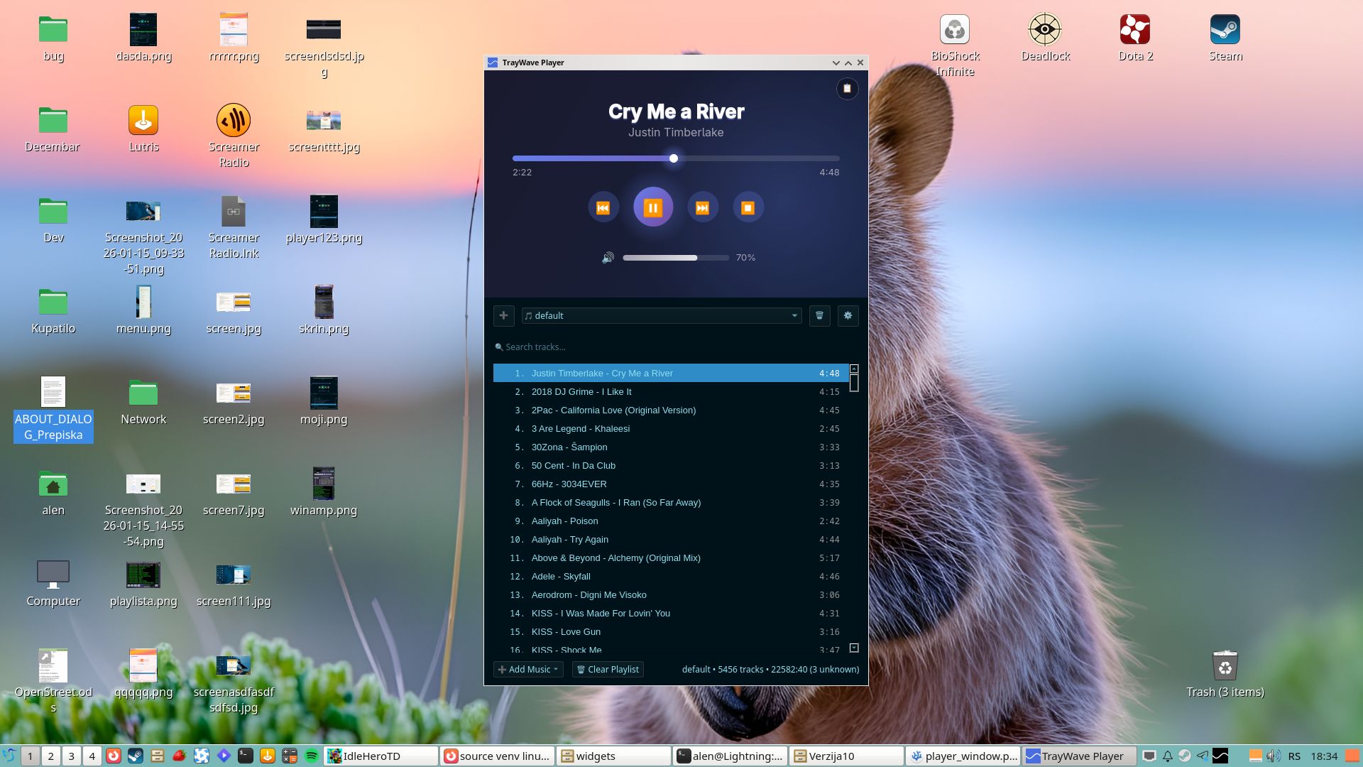This screenshot has height=767, width=1363.
Task: Open the Spotify icon in the taskbar
Action: (311, 756)
